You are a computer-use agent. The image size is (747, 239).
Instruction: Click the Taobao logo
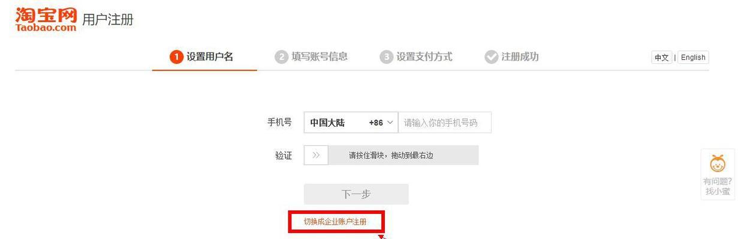46,19
